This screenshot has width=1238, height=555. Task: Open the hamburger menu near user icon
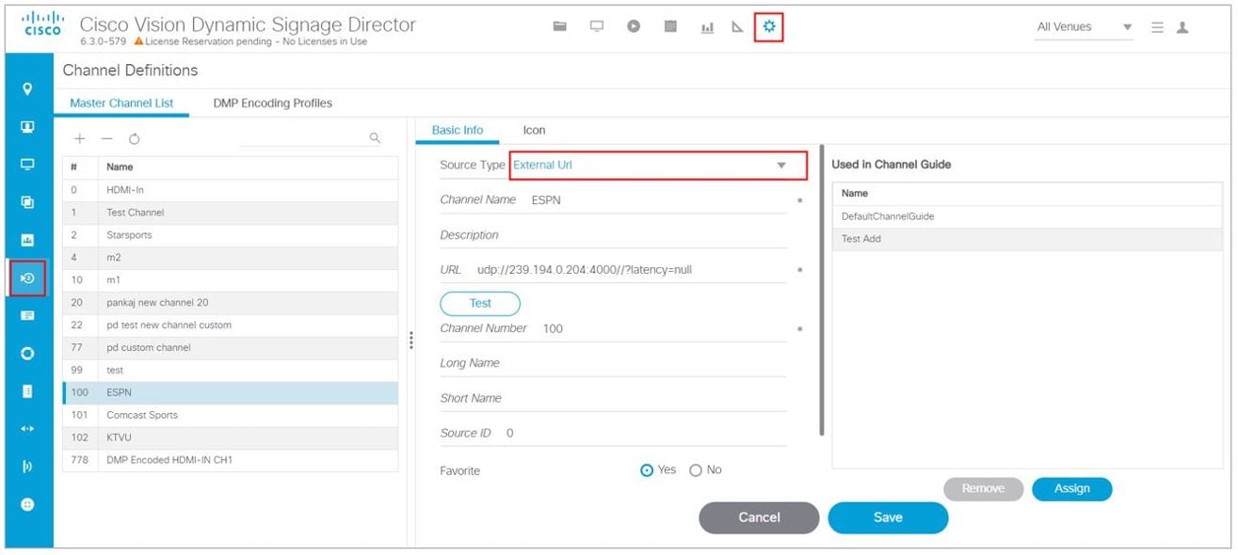(1157, 27)
